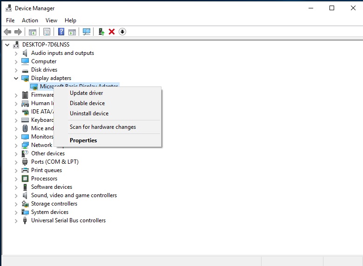Click the green Update driver toolbar icon
This screenshot has height=266, width=363.
click(x=101, y=32)
